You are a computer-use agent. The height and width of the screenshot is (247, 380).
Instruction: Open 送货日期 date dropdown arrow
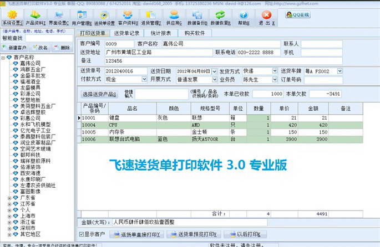(x=214, y=71)
